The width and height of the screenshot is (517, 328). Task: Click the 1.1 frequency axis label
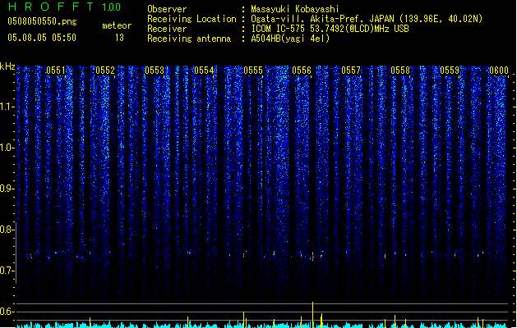tap(7, 107)
